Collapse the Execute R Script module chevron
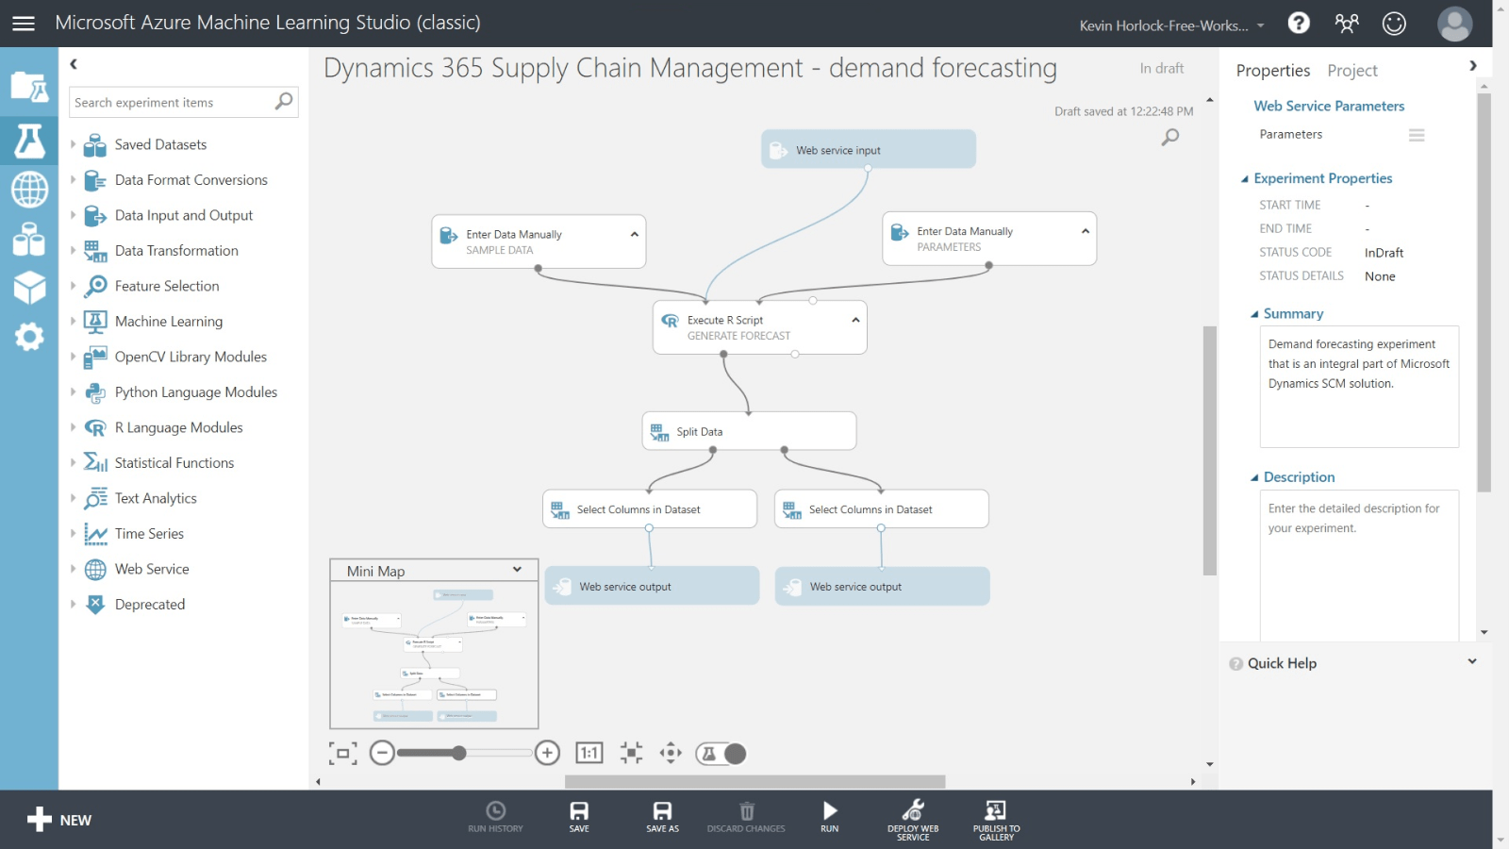Viewport: 1509px width, 849px height. [x=855, y=320]
